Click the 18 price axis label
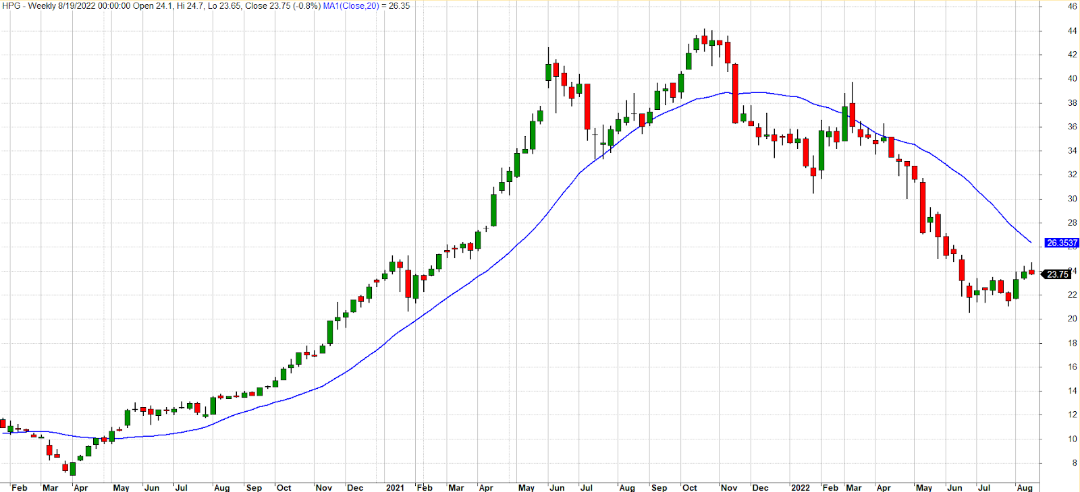 [x=1073, y=343]
